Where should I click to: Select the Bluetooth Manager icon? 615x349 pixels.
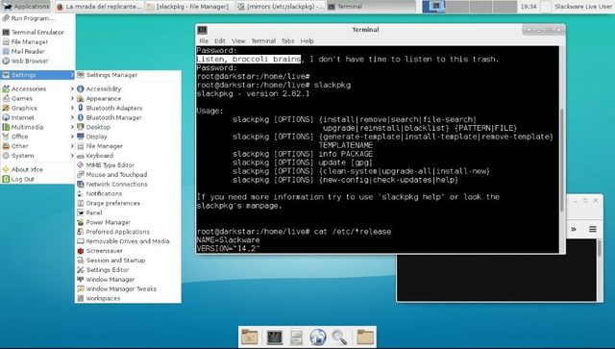coord(81,117)
